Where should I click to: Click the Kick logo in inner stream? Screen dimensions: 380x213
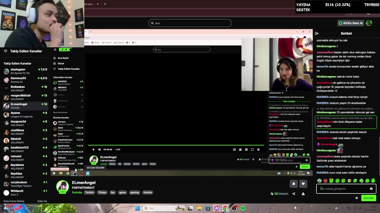[x=64, y=50]
